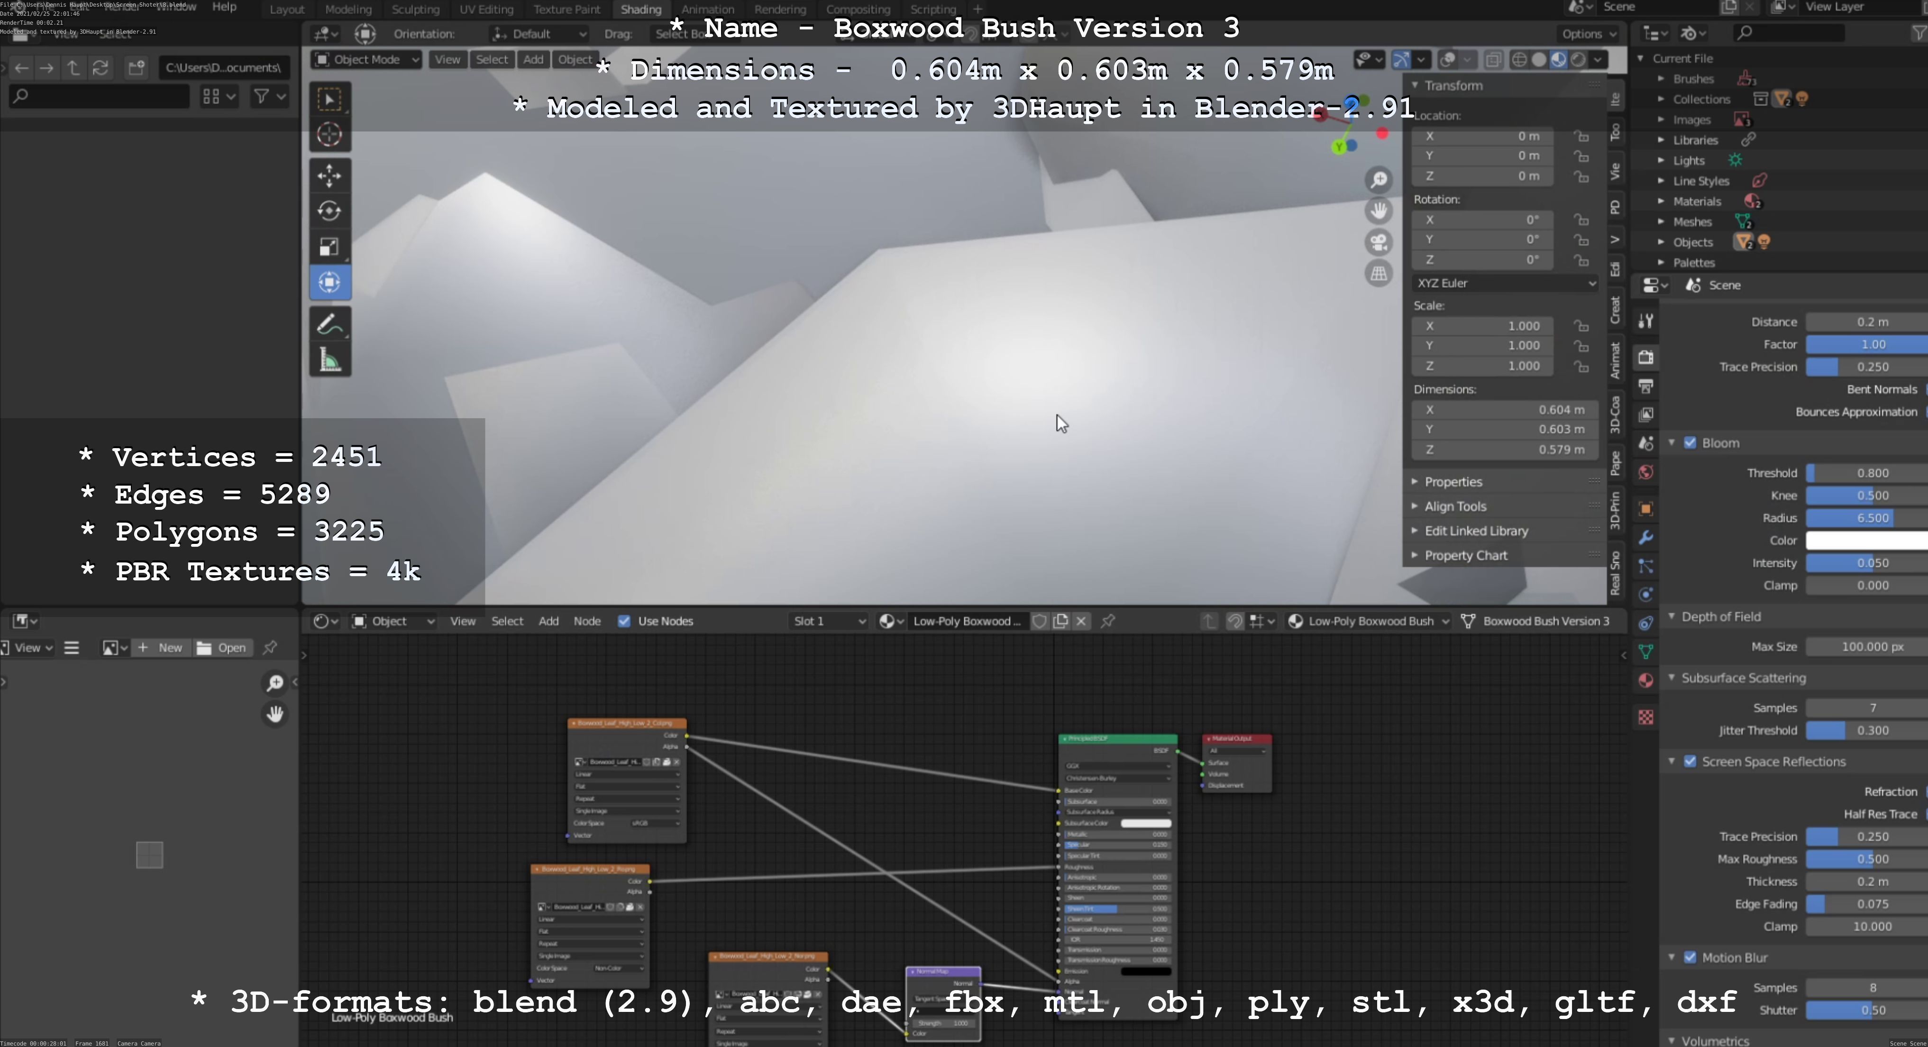Image resolution: width=1928 pixels, height=1047 pixels.
Task: Select the Scale tool
Action: point(329,247)
